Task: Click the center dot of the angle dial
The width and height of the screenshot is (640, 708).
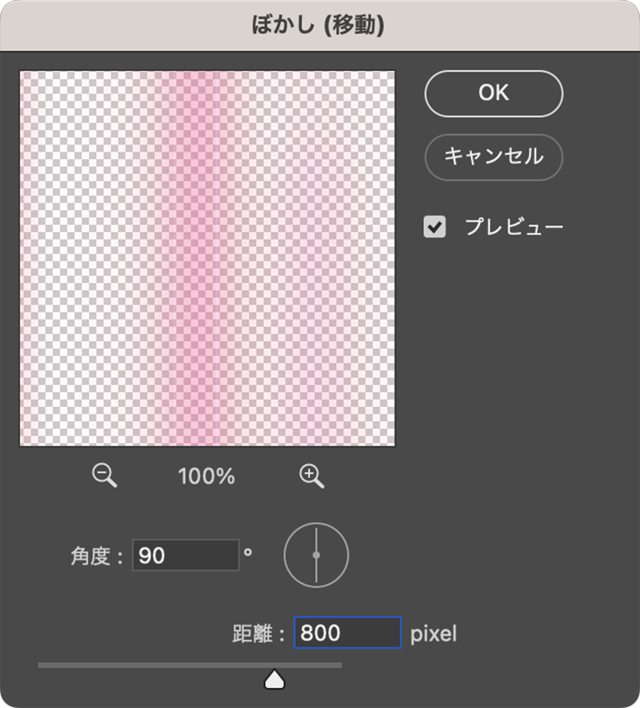Action: (x=316, y=555)
